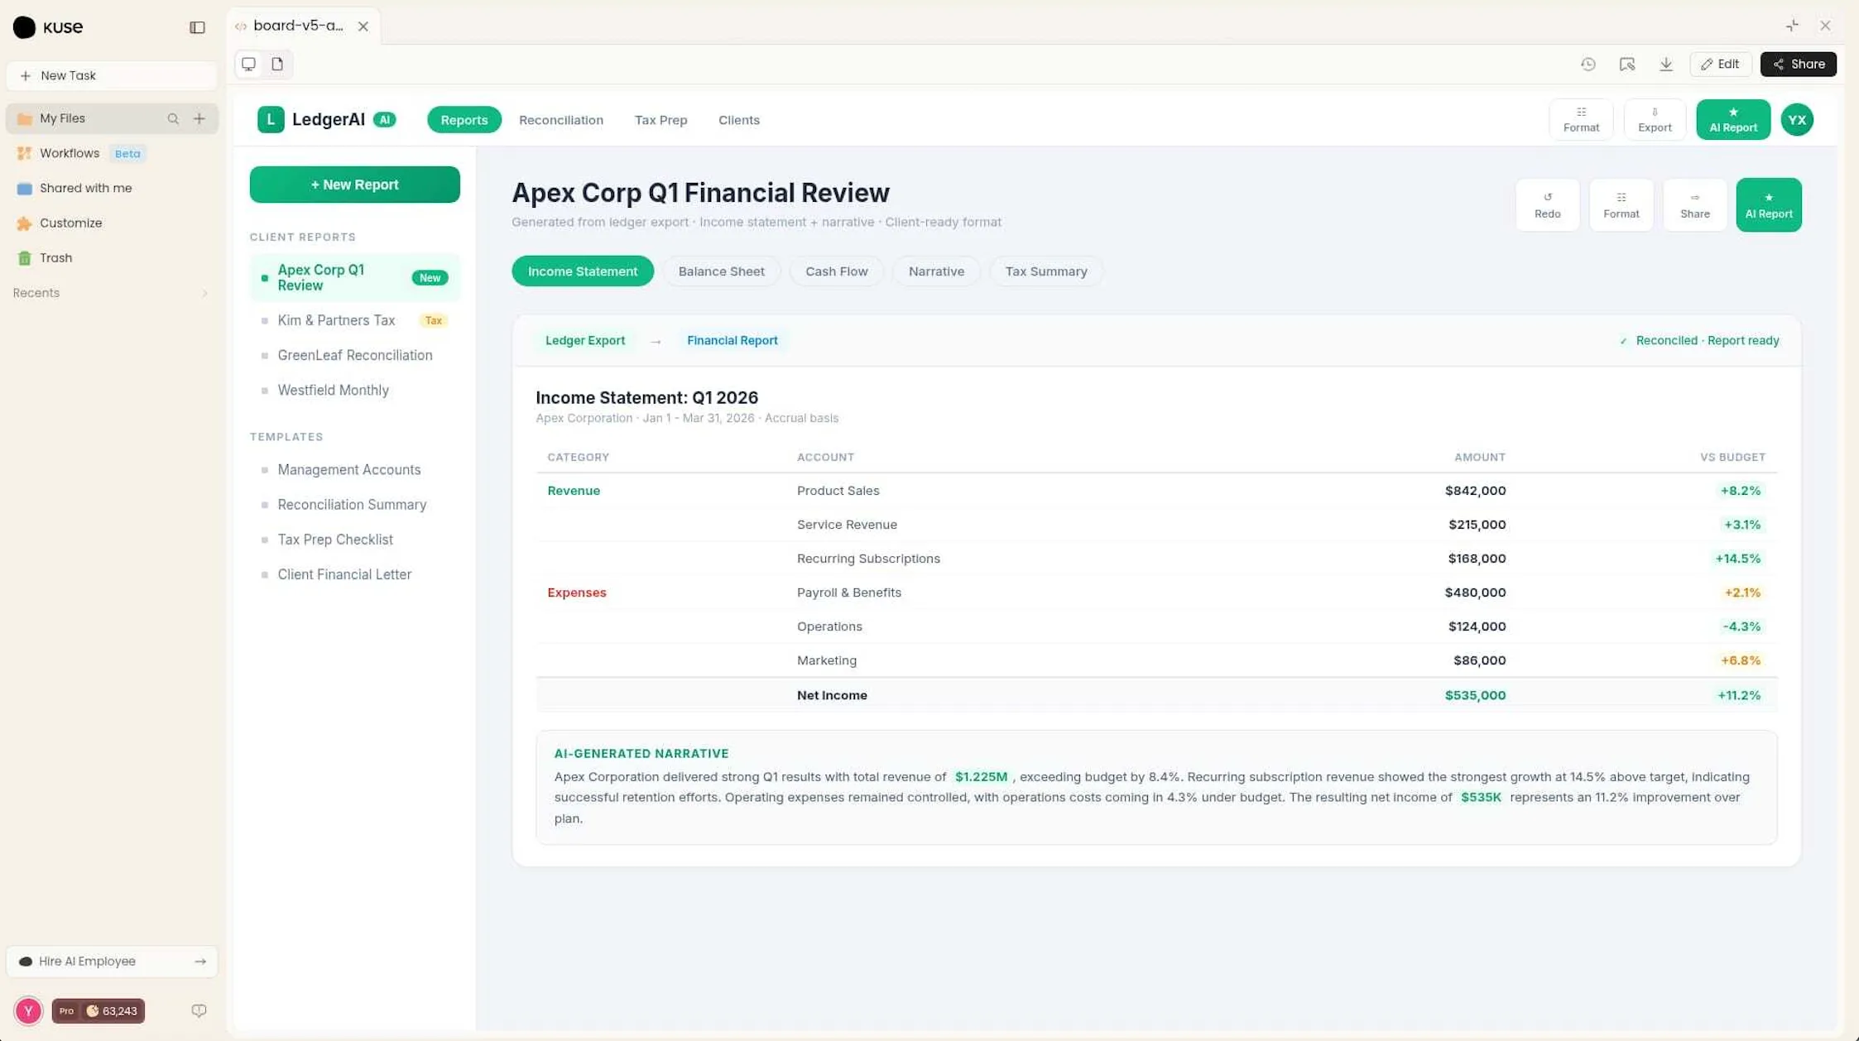Go to the Clients tab
The width and height of the screenshot is (1859, 1041).
coord(739,120)
